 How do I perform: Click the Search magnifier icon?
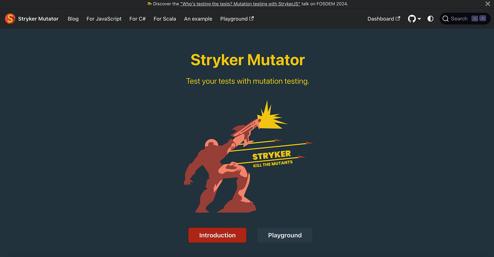(x=445, y=19)
